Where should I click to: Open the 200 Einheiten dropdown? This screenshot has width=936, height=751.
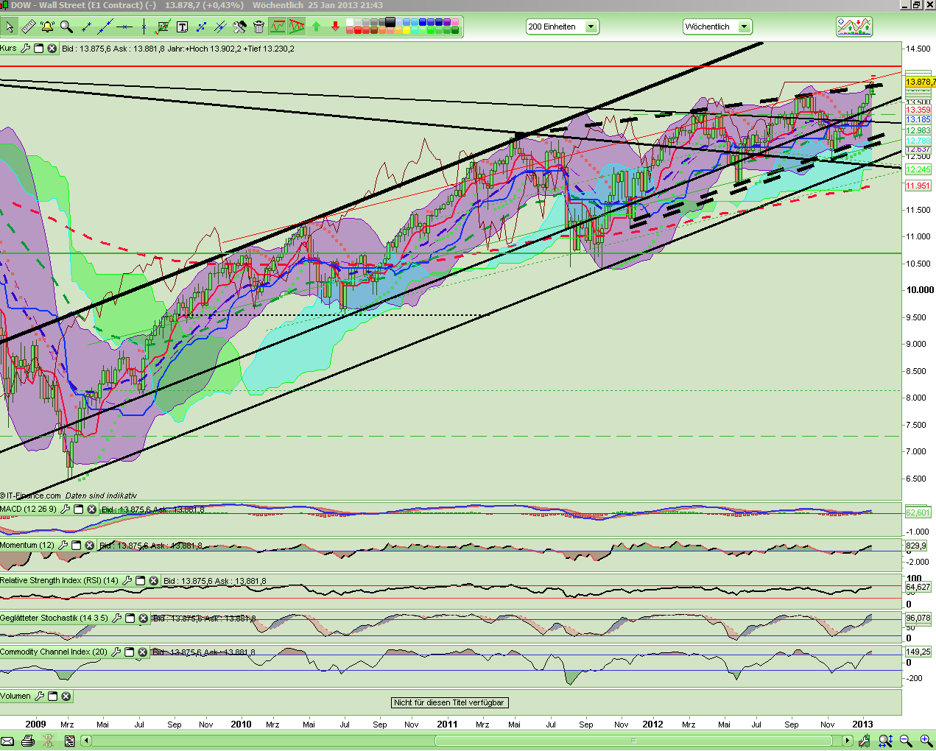click(563, 27)
